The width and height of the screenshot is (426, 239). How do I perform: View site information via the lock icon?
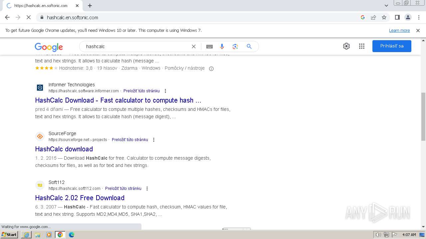(42, 17)
